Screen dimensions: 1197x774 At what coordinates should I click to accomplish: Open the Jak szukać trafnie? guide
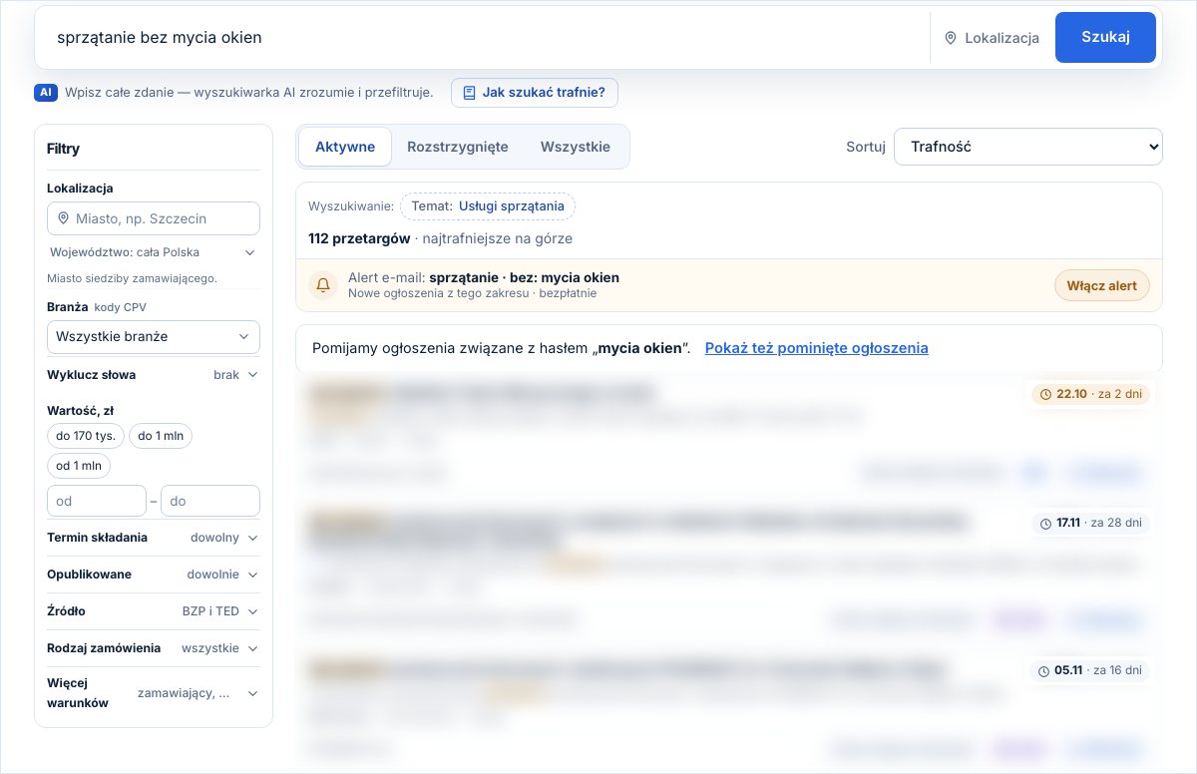click(x=535, y=93)
